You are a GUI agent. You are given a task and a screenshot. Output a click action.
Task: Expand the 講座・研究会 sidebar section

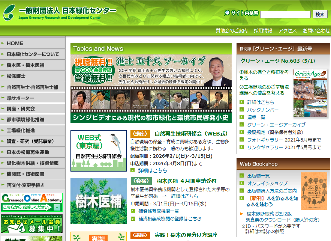[21, 108]
